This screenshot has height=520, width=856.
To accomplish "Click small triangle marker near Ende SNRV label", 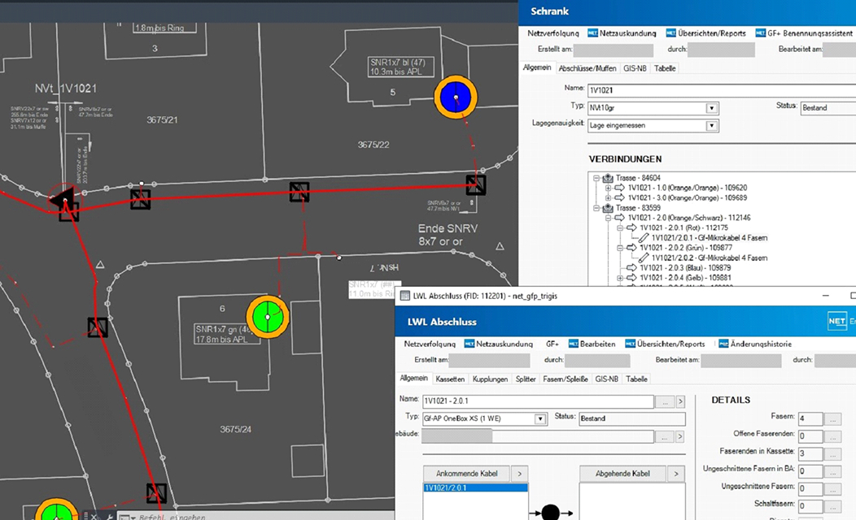I will point(500,246).
